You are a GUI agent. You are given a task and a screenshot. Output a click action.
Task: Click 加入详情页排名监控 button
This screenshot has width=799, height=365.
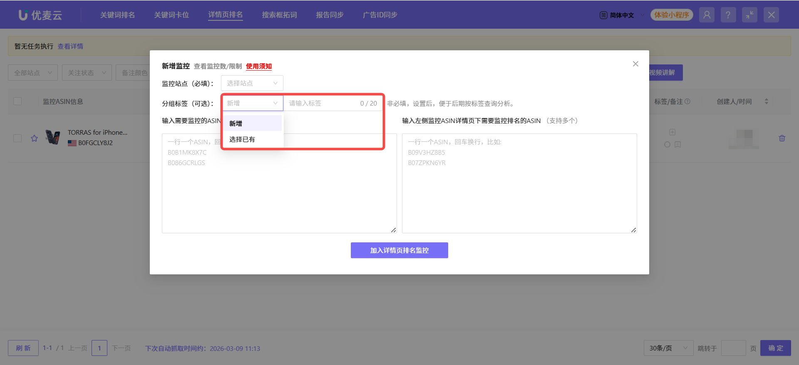coord(399,250)
